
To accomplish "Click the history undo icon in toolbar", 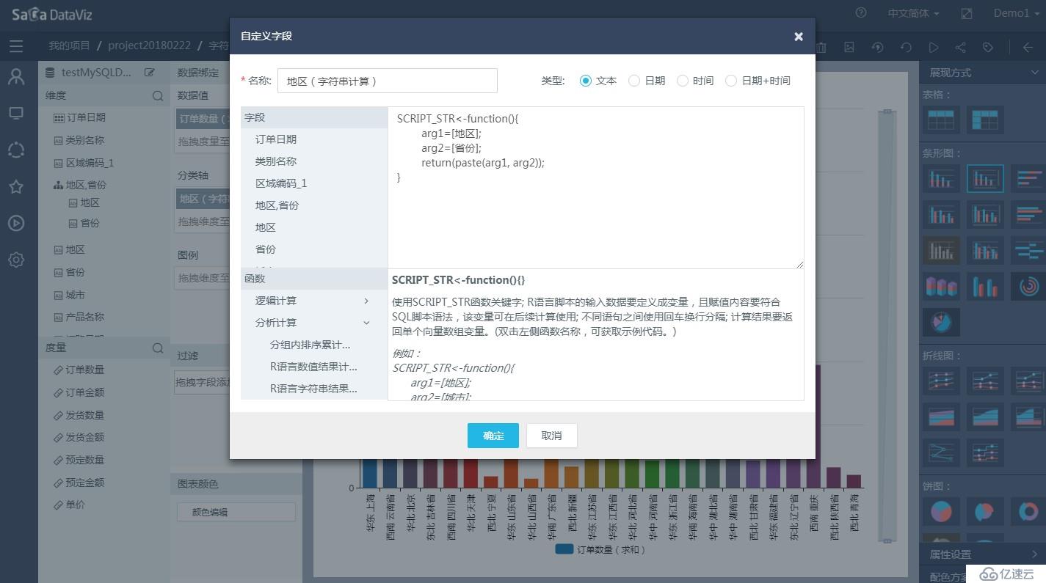I will coord(877,47).
